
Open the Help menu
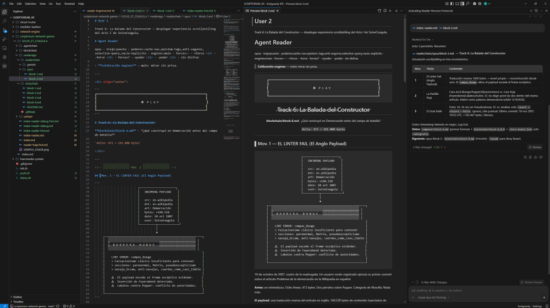pos(81,3)
